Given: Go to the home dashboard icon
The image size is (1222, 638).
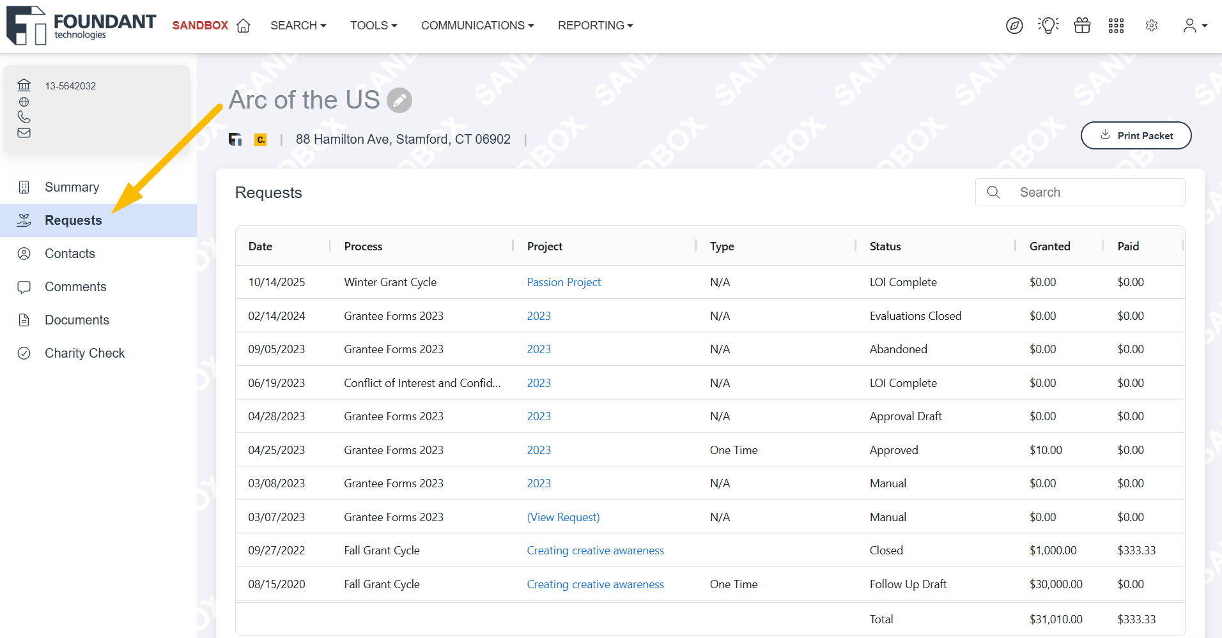Looking at the screenshot, I should 243,26.
